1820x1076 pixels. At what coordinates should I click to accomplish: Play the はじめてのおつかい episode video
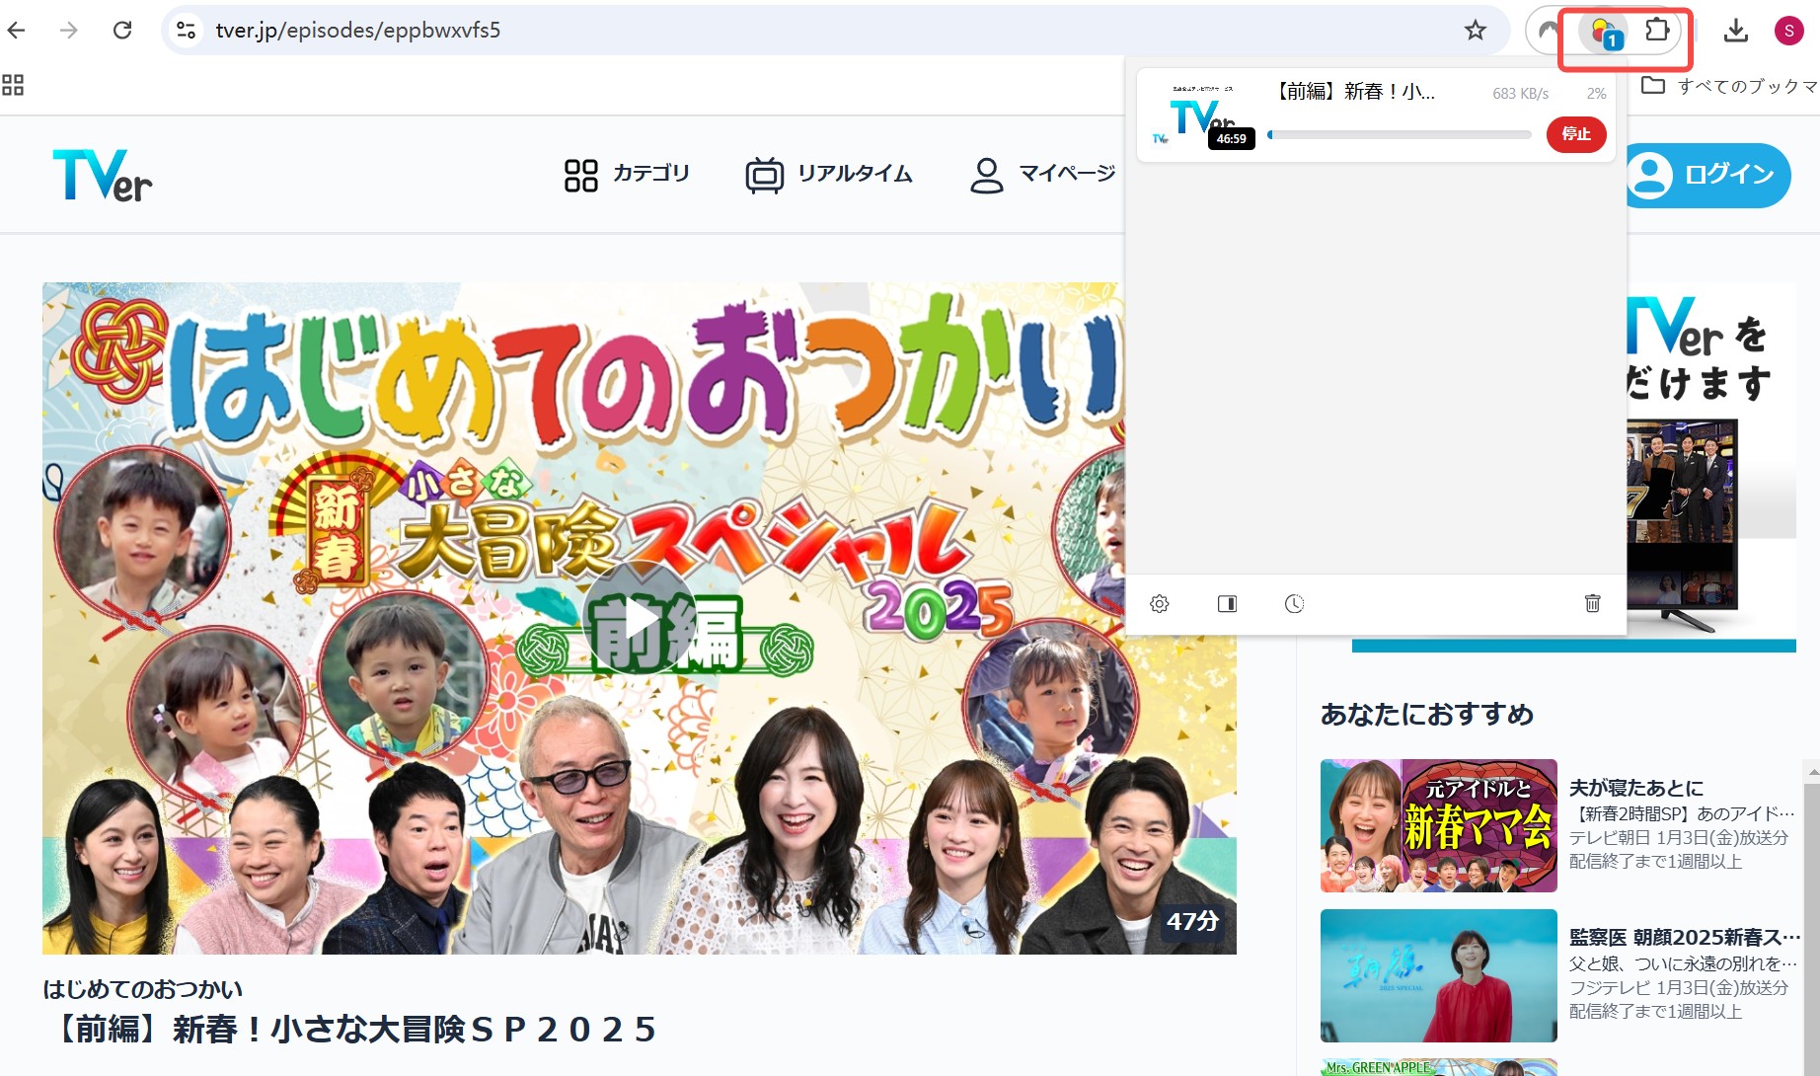point(640,619)
